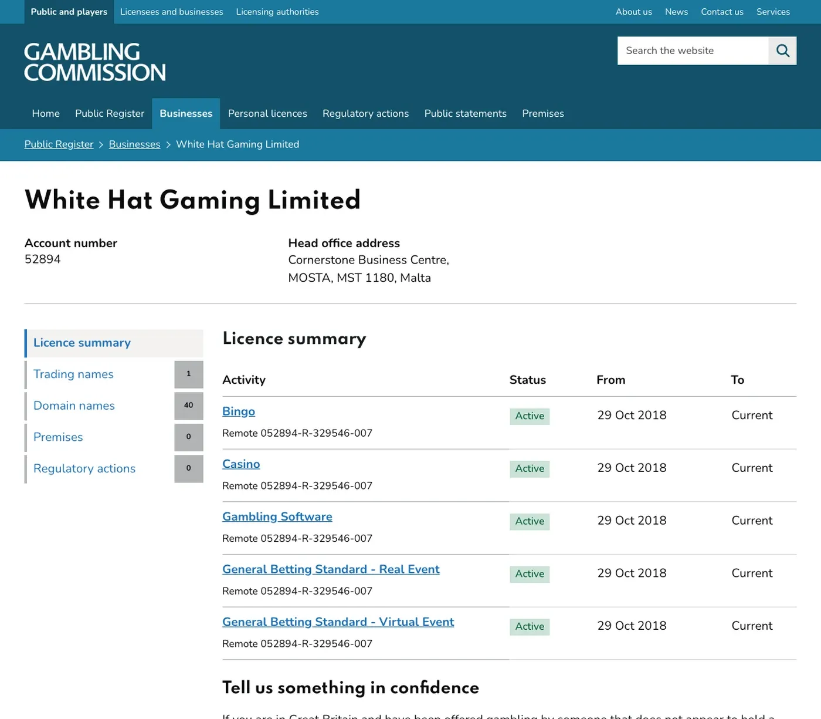Viewport: 821px width, 719px height.
Task: Click the Tell us something in confidence heading
Action: (351, 688)
